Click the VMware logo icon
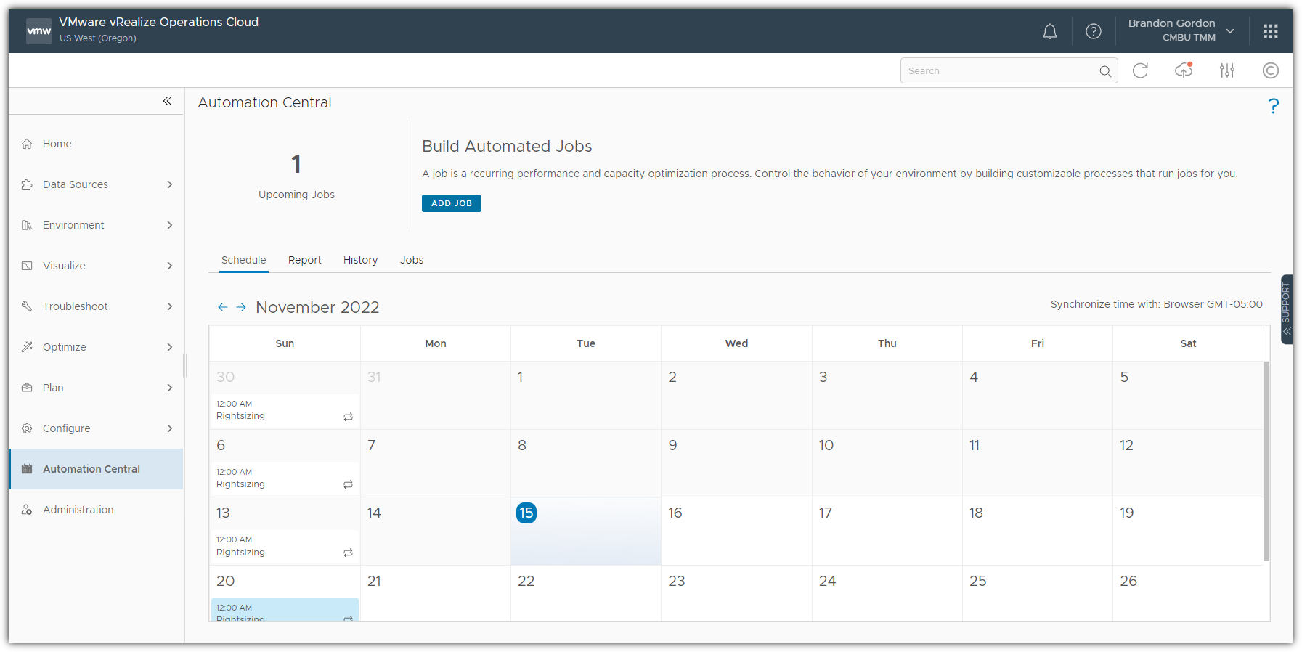Image resolution: width=1302 pixels, height=652 pixels. click(39, 31)
